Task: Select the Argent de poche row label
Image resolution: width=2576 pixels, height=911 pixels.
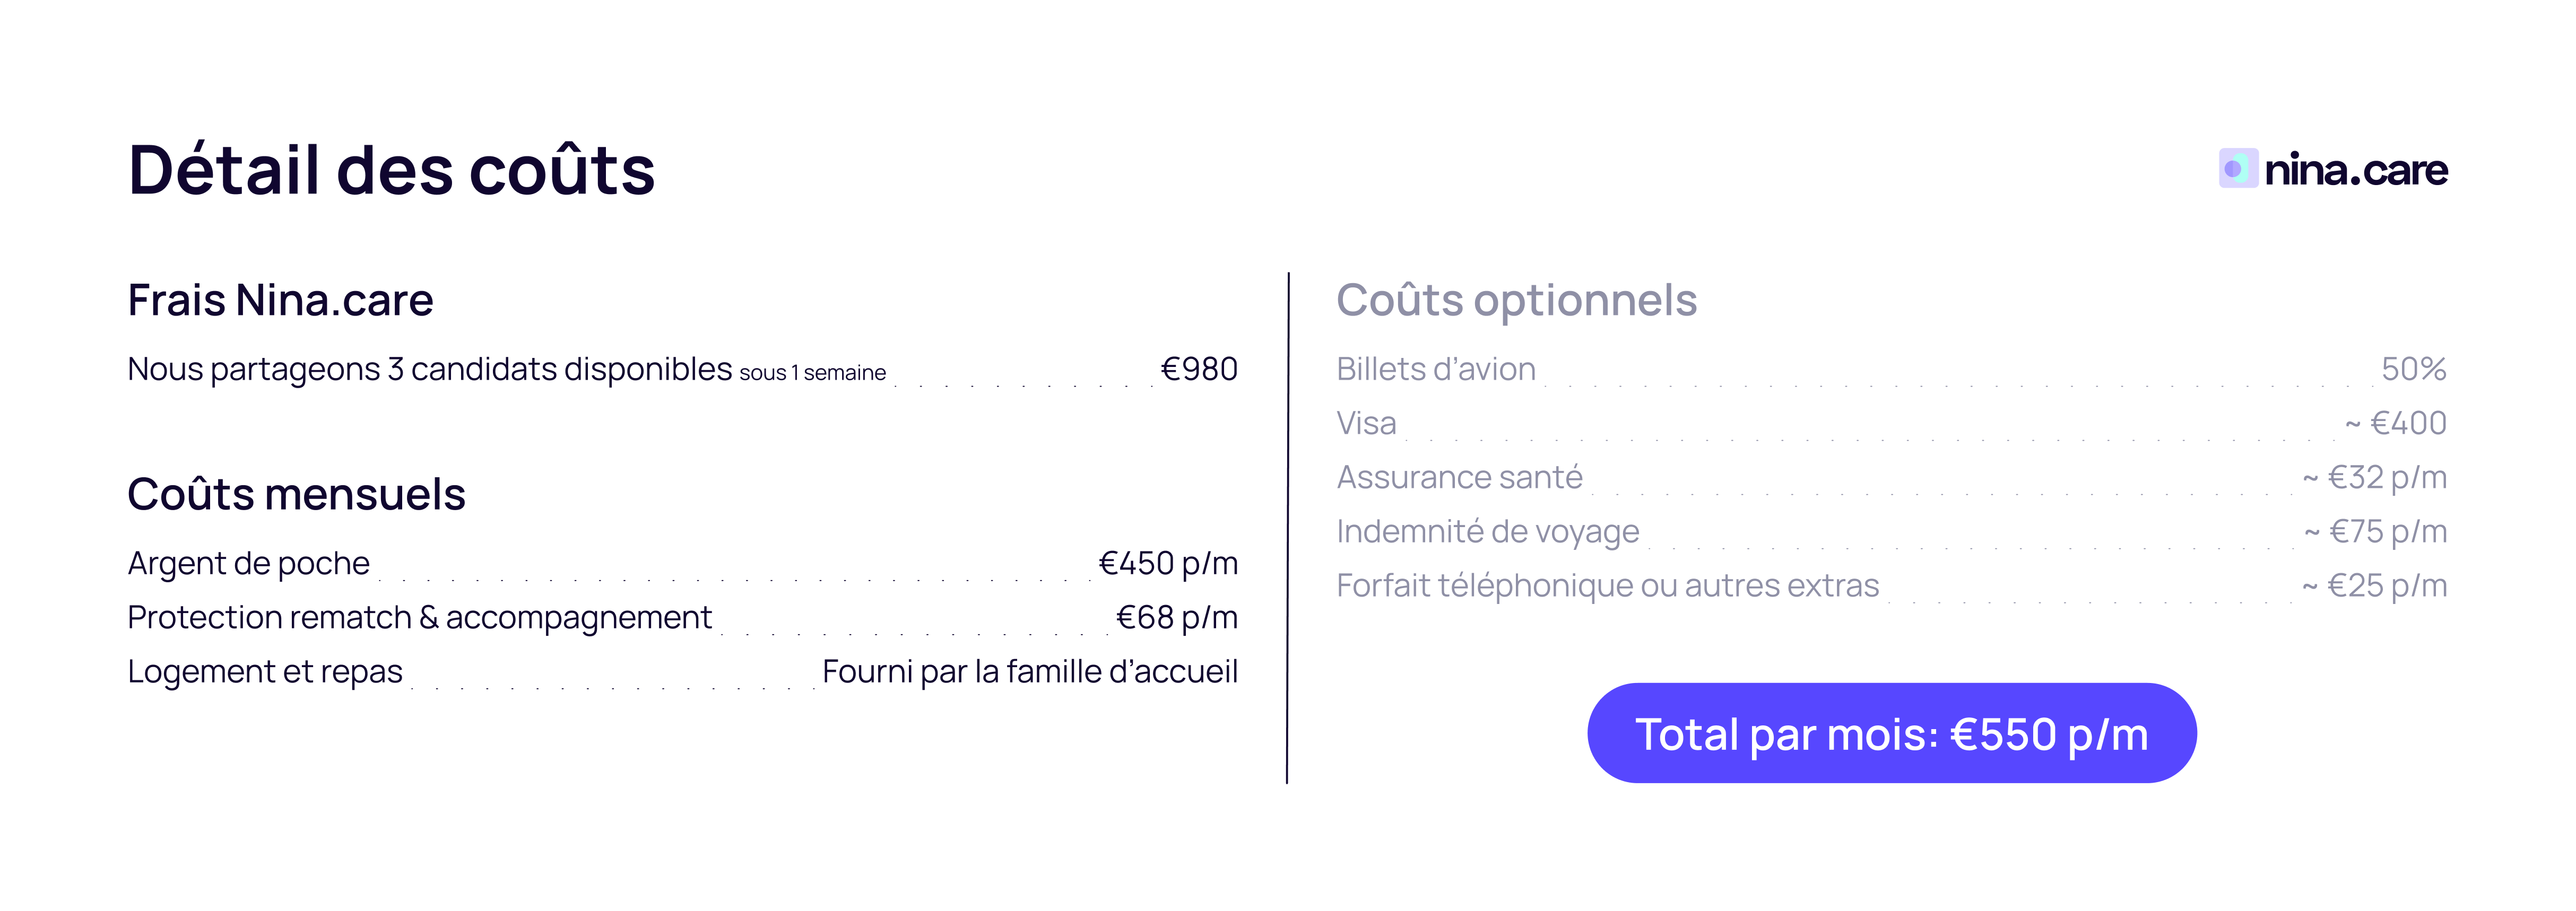Action: tap(248, 563)
